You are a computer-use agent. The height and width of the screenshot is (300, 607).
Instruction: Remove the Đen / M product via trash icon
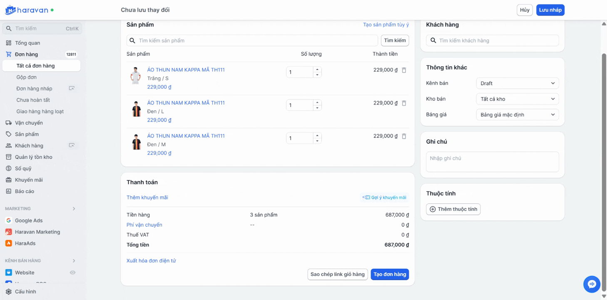[404, 136]
